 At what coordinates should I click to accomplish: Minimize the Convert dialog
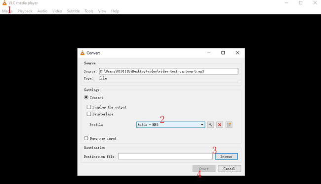209,53
